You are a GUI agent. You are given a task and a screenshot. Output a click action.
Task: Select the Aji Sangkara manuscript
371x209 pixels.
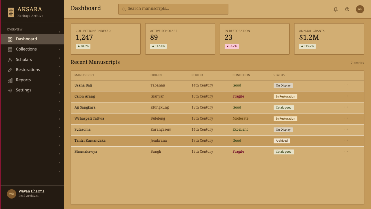85,107
